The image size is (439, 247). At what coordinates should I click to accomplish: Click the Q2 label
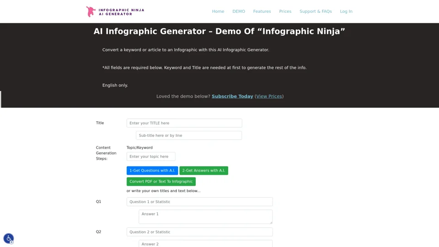click(x=99, y=232)
